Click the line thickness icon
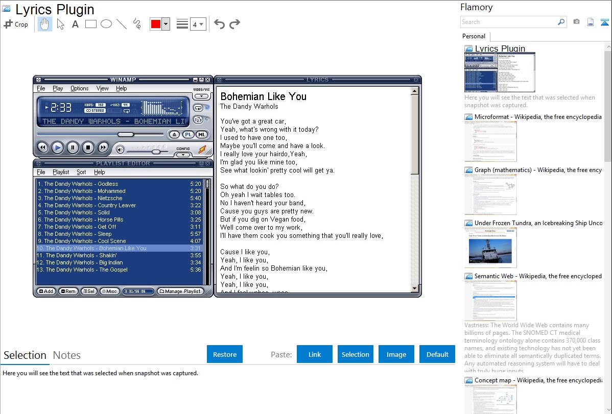 pos(182,24)
